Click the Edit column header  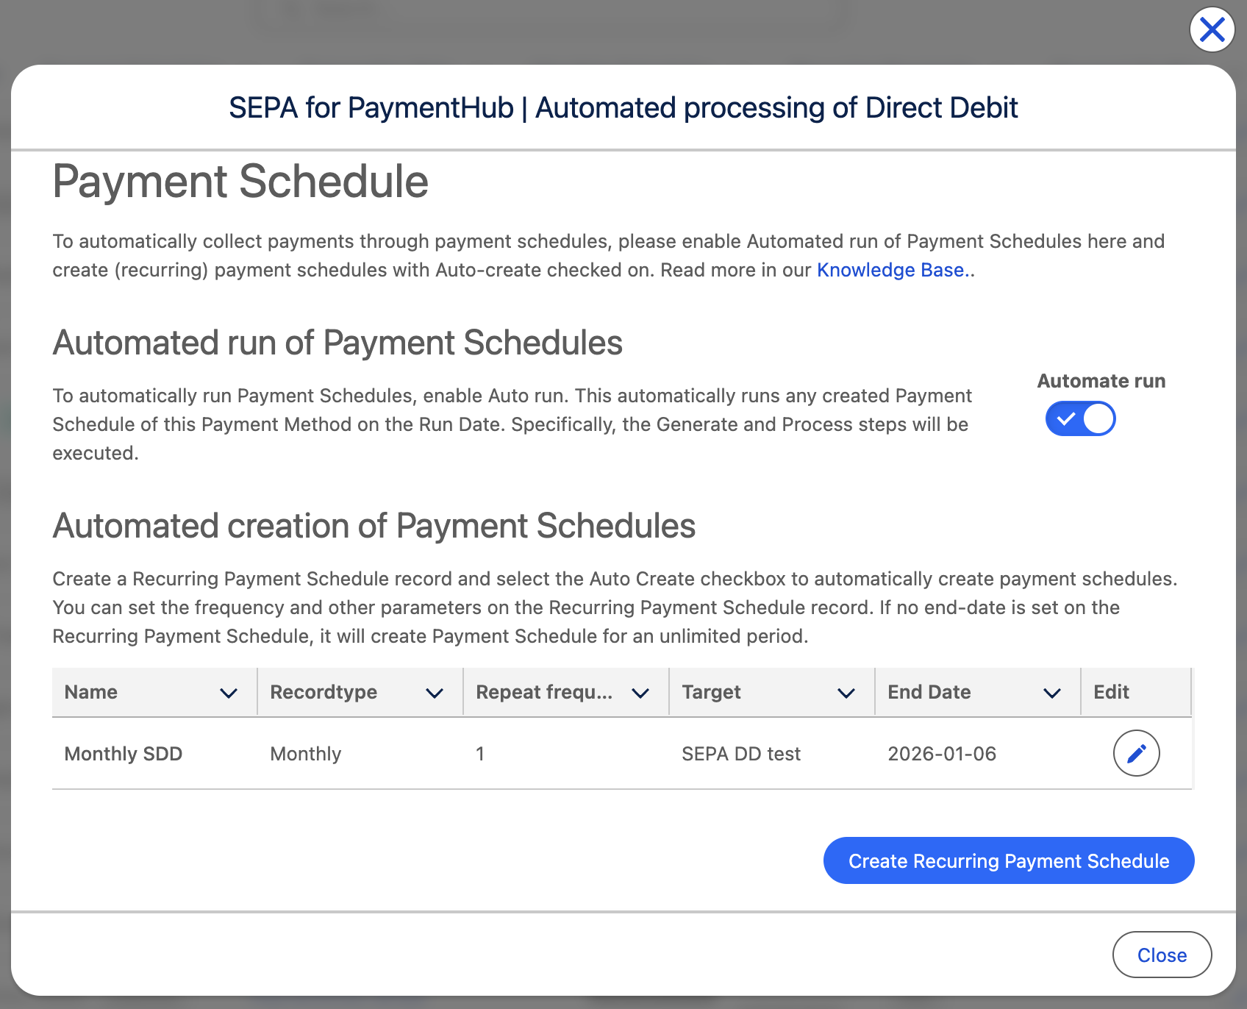click(1110, 692)
